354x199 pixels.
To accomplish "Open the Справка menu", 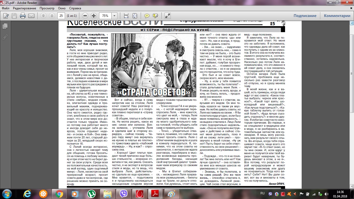I will [75, 8].
